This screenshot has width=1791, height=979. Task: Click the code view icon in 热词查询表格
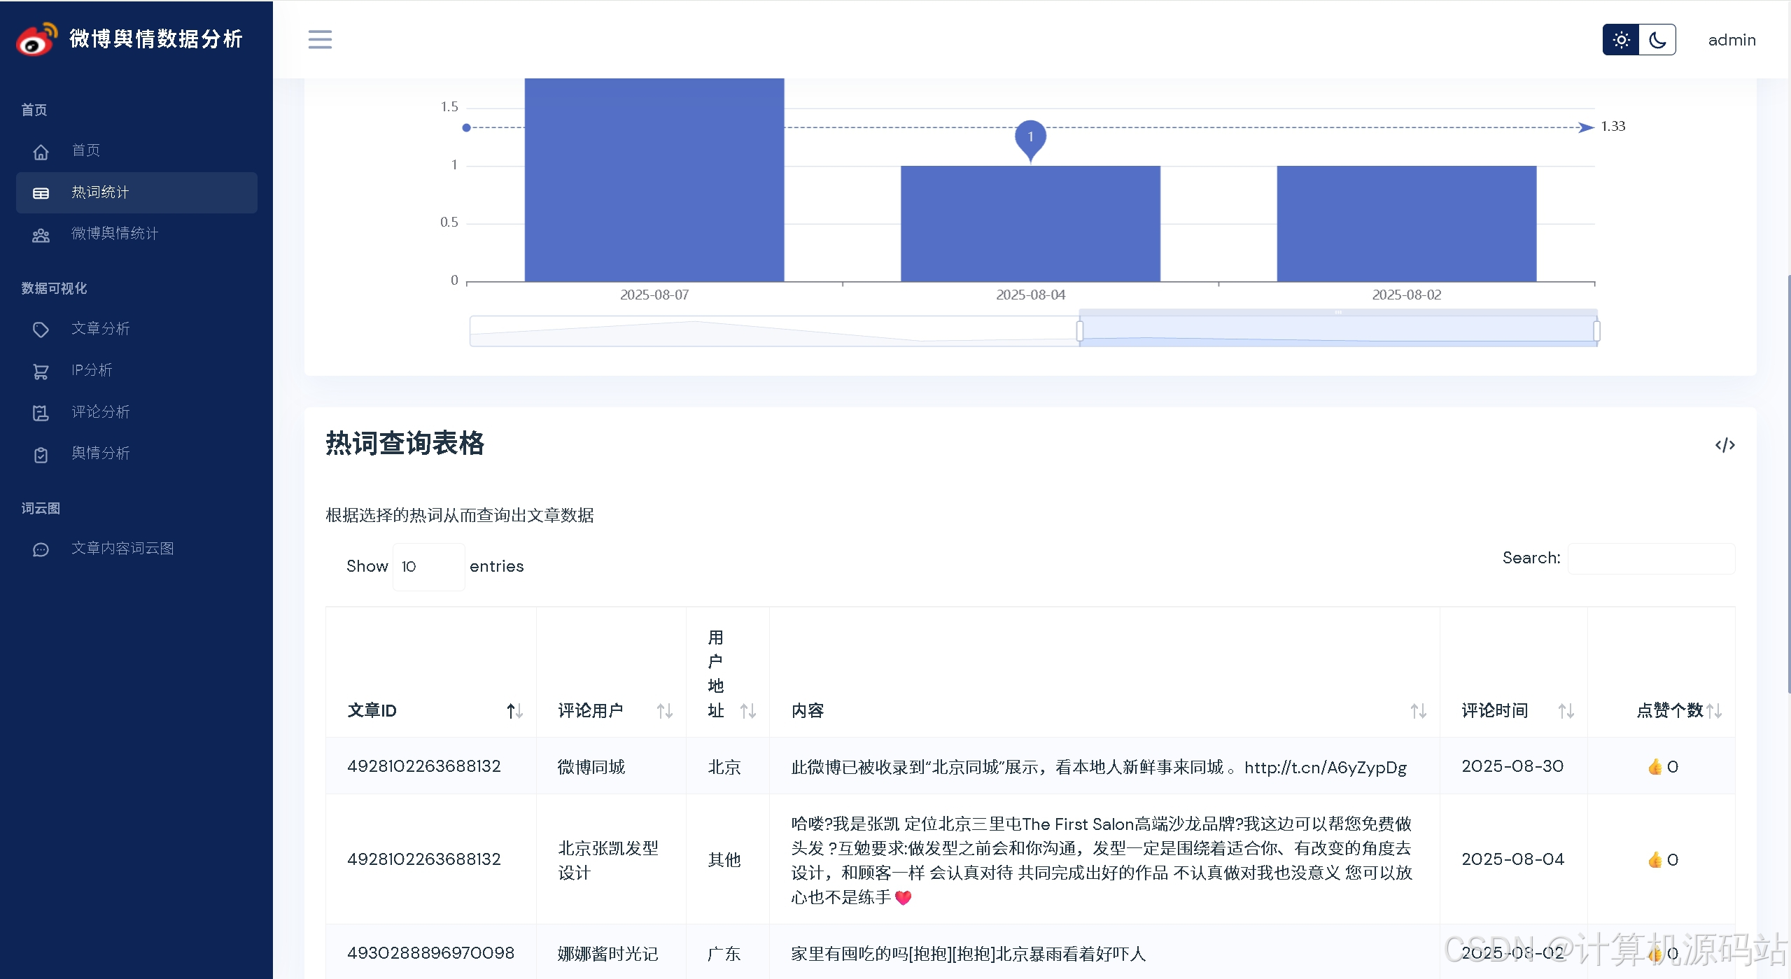point(1725,445)
